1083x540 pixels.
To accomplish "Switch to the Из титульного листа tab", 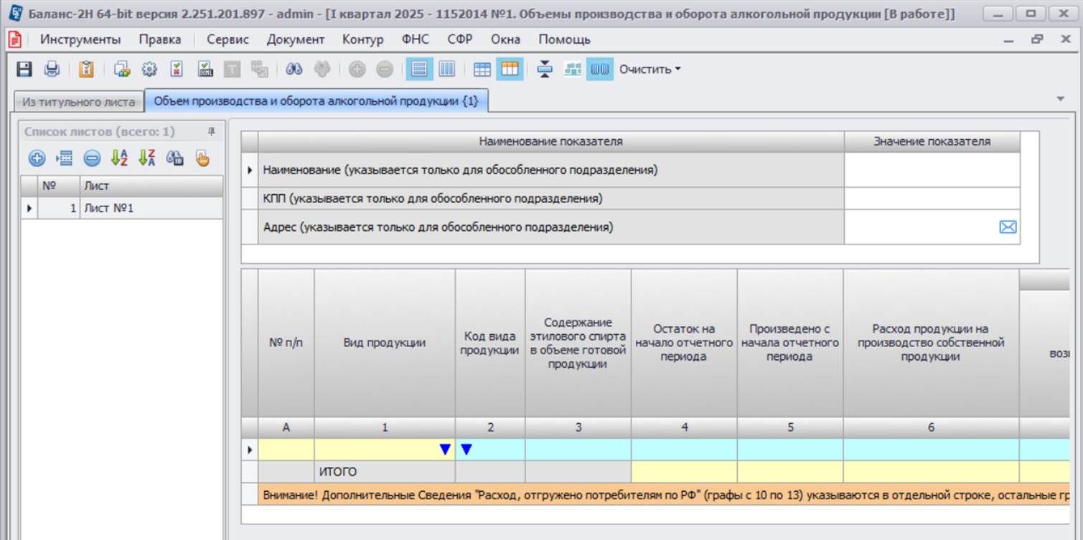I will tap(78, 102).
